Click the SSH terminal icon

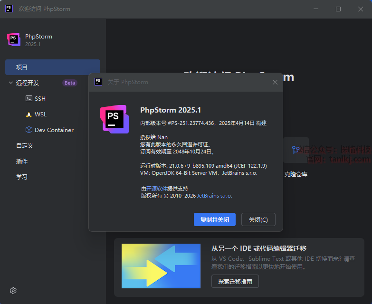[29, 99]
